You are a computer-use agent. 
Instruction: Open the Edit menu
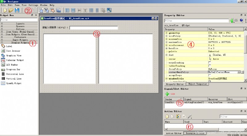pos(10,5)
